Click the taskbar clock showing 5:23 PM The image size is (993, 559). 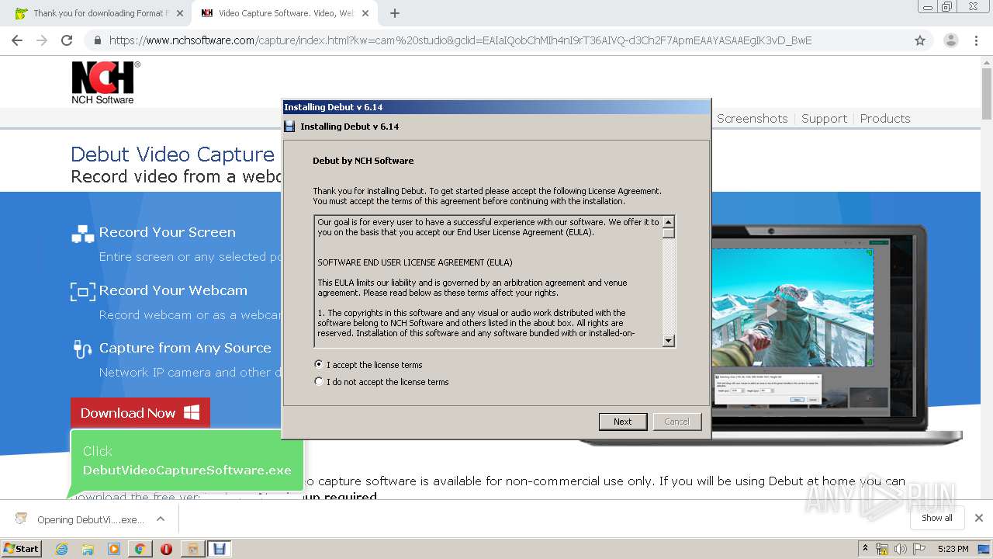pyautogui.click(x=953, y=549)
